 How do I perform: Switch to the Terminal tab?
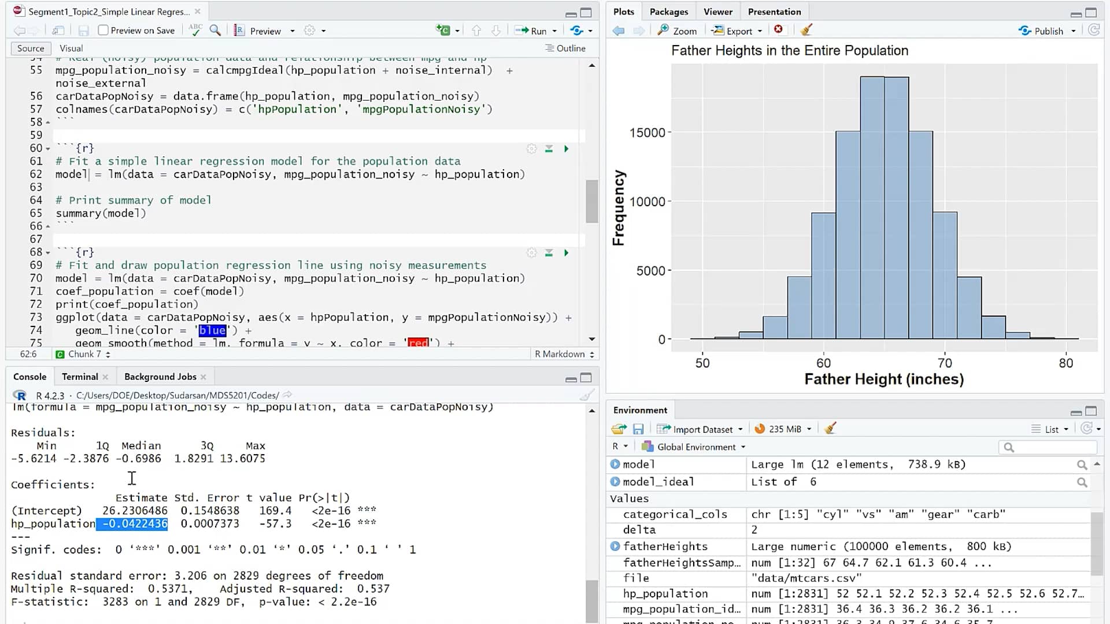[80, 377]
